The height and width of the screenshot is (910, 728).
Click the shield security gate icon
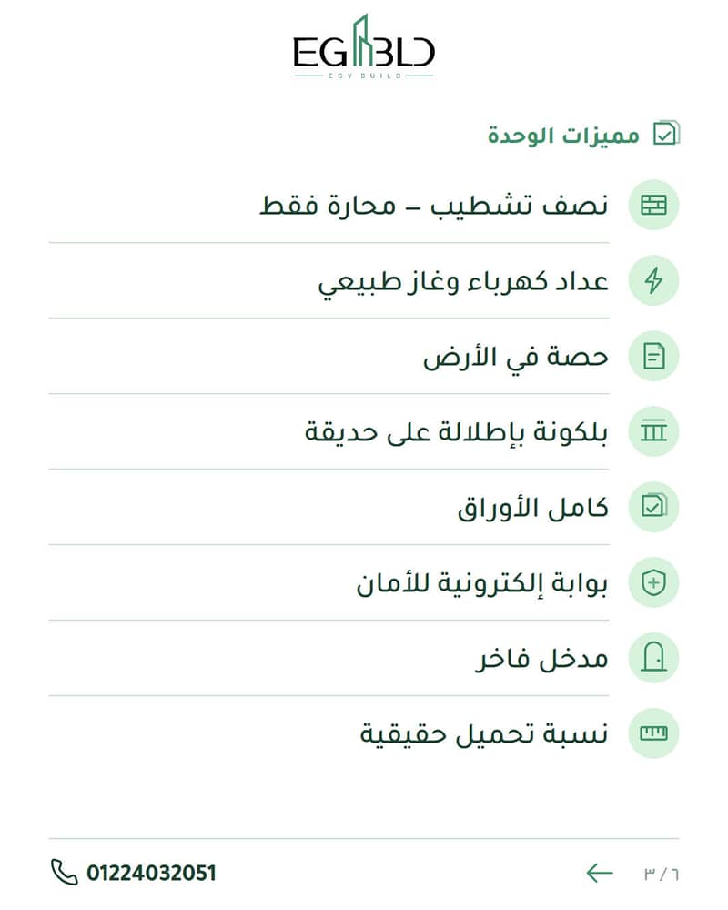(x=653, y=582)
